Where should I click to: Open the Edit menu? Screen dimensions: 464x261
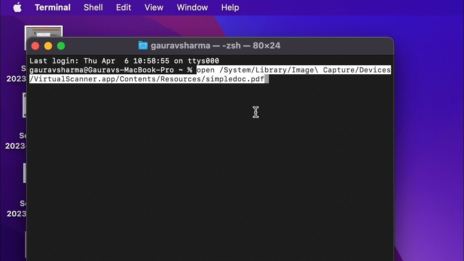(124, 7)
